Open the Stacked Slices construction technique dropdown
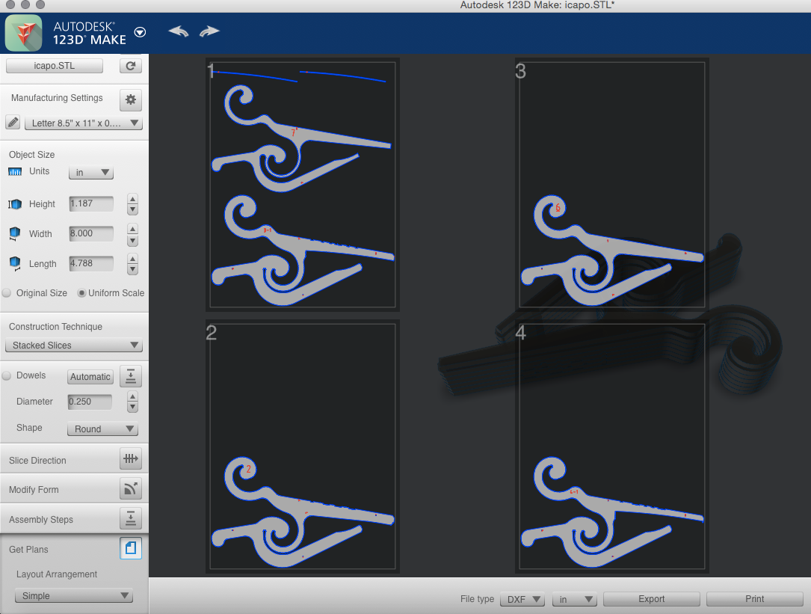Image resolution: width=811 pixels, height=614 pixels. [x=73, y=346]
